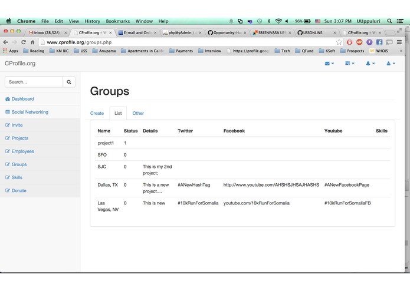Open the Payments bookmarks folder

click(181, 51)
